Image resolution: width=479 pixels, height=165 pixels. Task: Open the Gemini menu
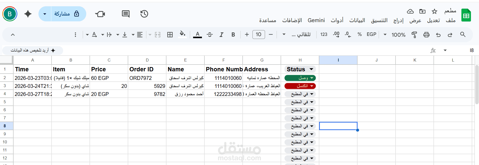316,20
